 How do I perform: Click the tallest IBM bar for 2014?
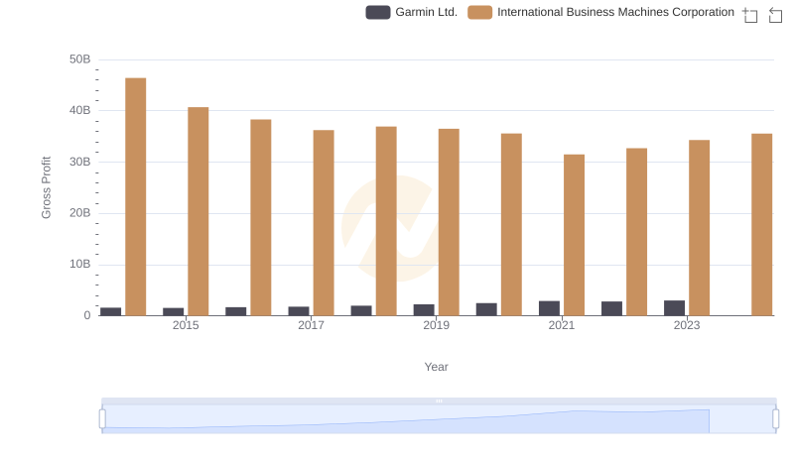click(x=136, y=196)
